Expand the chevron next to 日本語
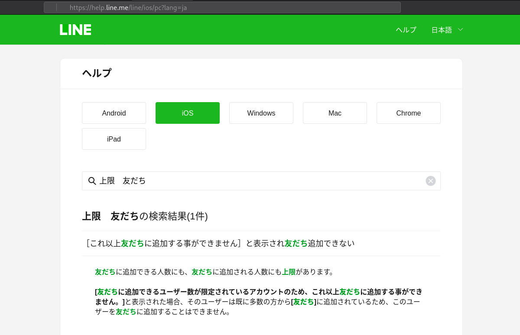Viewport: 520px width, 335px height. (x=460, y=29)
